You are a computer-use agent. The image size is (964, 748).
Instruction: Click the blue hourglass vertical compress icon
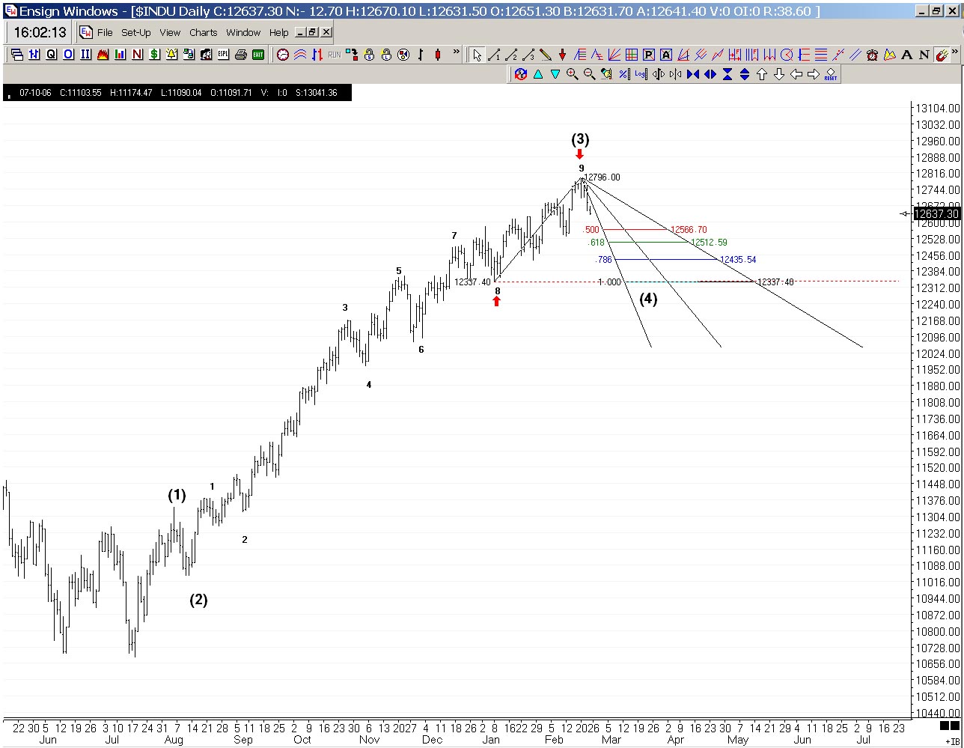727,74
